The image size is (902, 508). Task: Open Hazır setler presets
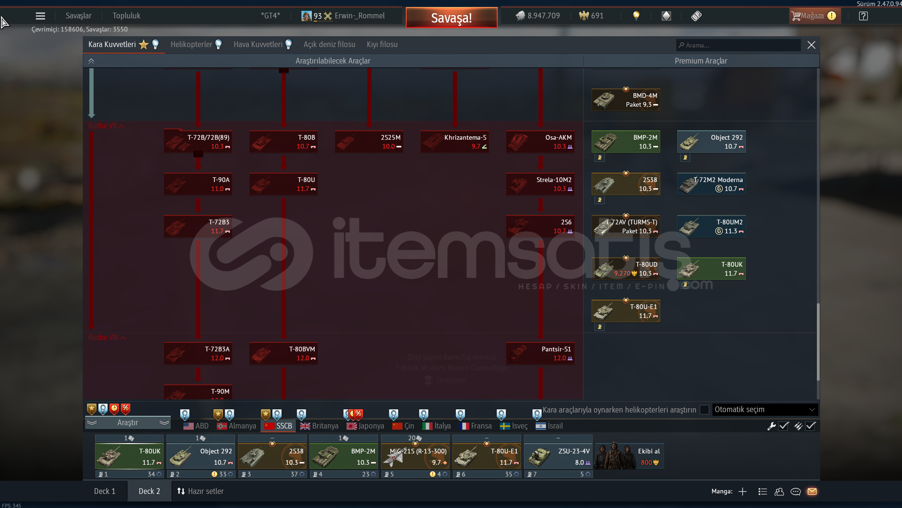(200, 492)
